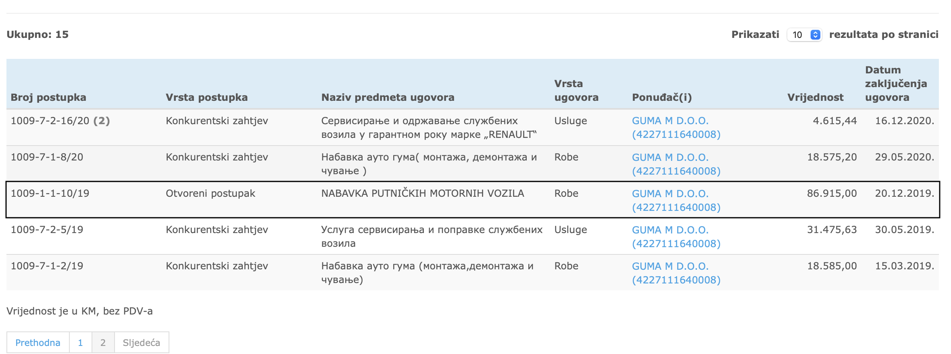Click GUMA M D.O.O. link for 1009-1-1-10/19
This screenshot has height=354, width=951.
click(x=676, y=200)
